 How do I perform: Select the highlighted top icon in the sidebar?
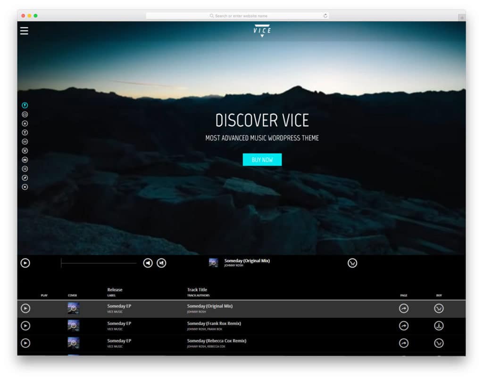coord(25,105)
